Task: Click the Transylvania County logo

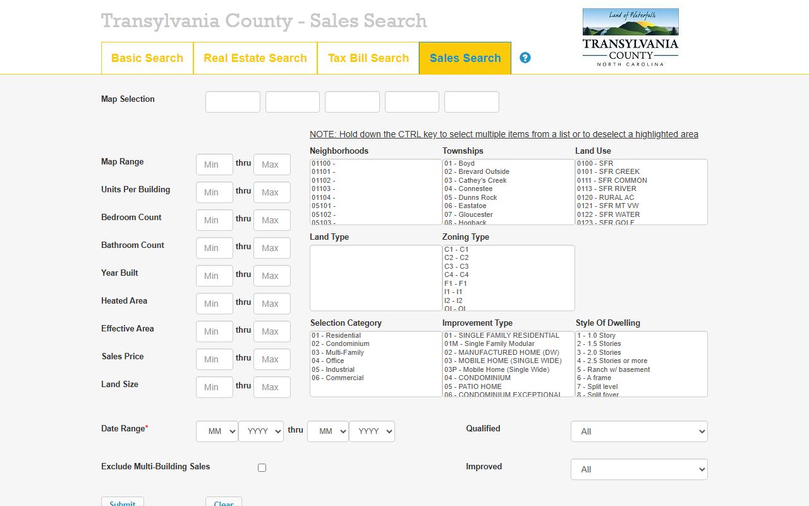Action: click(x=630, y=37)
